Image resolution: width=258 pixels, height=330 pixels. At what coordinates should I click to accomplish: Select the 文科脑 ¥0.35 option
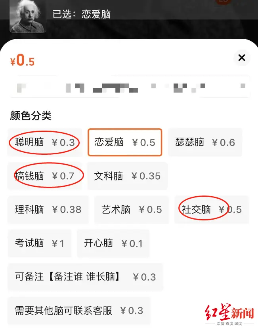point(127,176)
